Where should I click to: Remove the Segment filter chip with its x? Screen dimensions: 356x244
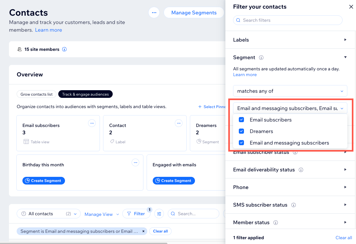(x=143, y=231)
